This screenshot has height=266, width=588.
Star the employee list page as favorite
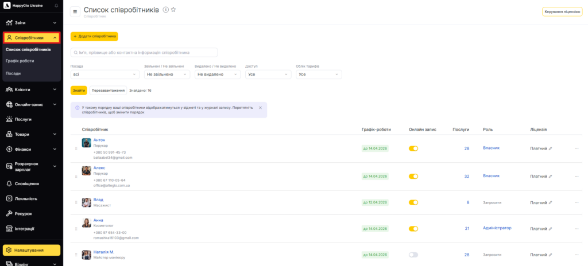173,10
